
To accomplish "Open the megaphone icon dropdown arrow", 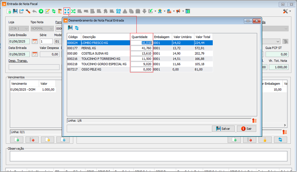I will tap(183, 11).
